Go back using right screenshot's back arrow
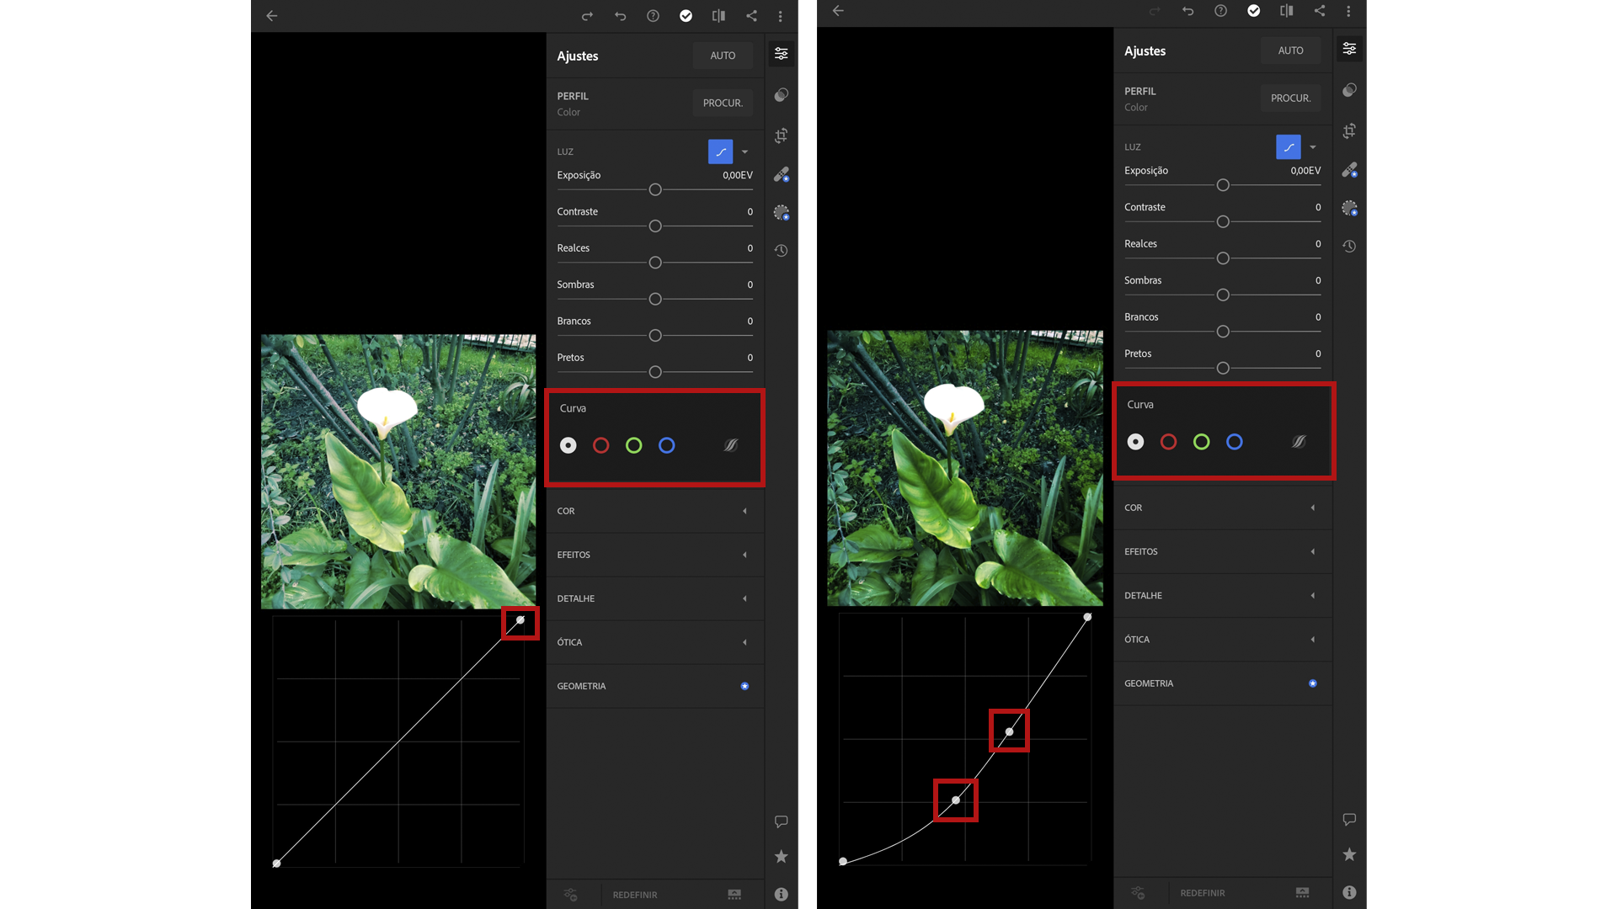Image resolution: width=1617 pixels, height=909 pixels. point(838,11)
